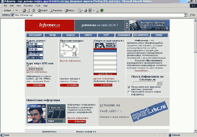Go back with the Back toolbar button
The height and width of the screenshot is (137, 197).
7,11
